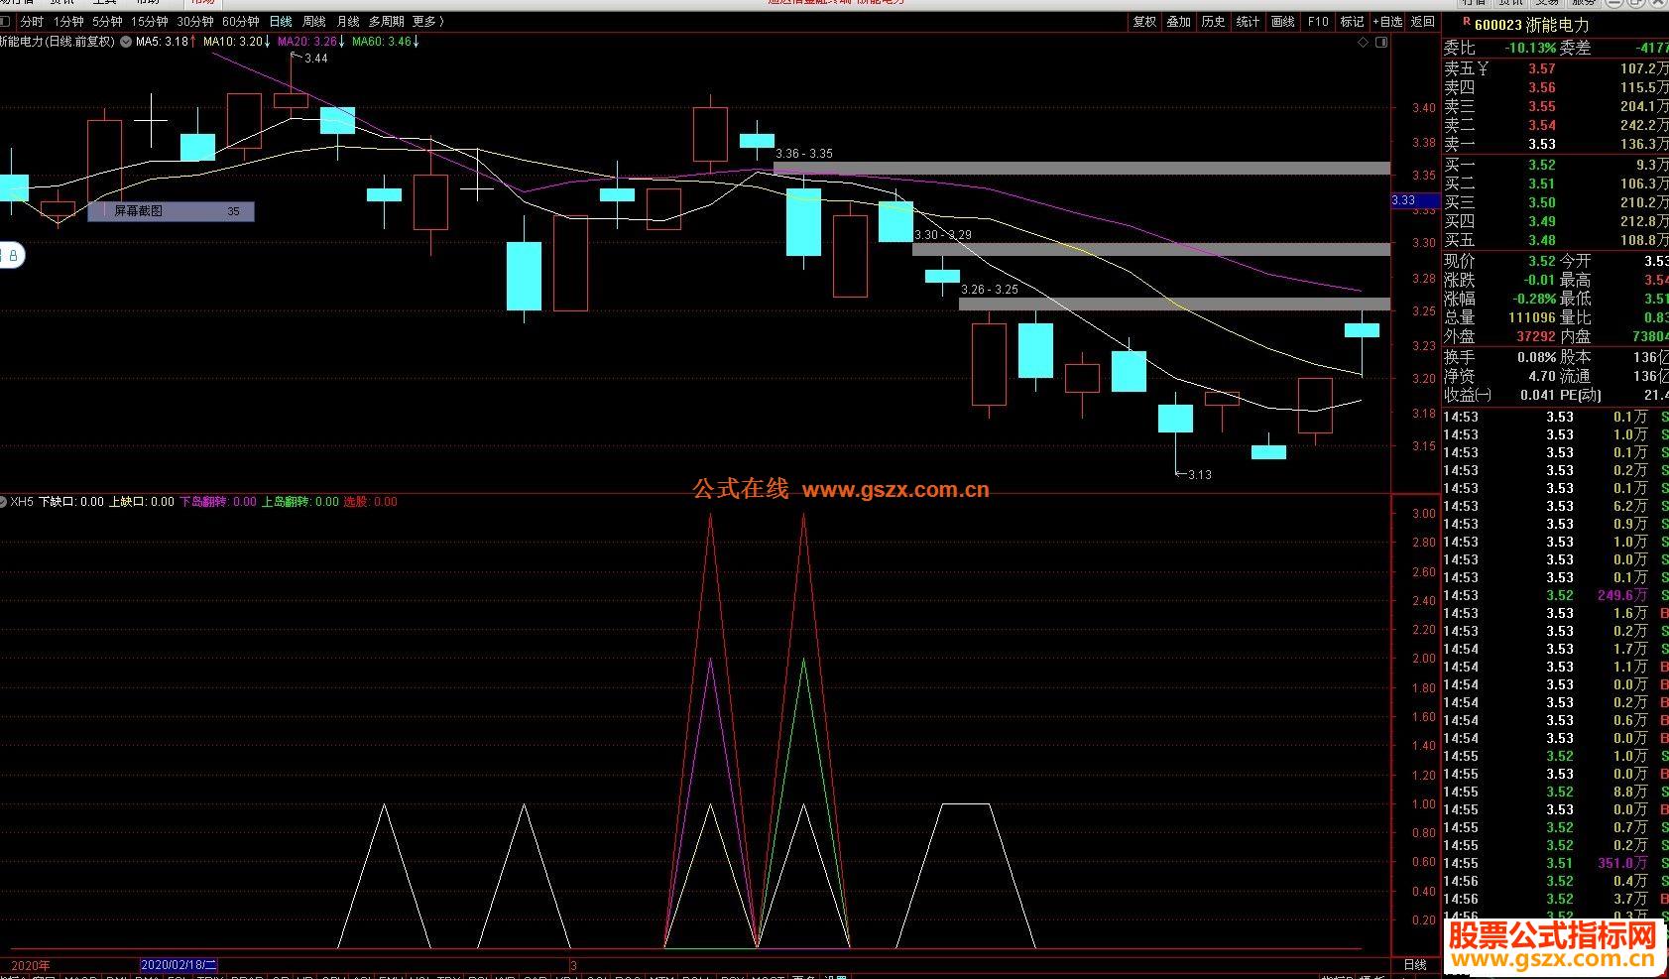Click the 3.33 price marker on the axis
The height and width of the screenshot is (979, 1669).
click(1415, 200)
